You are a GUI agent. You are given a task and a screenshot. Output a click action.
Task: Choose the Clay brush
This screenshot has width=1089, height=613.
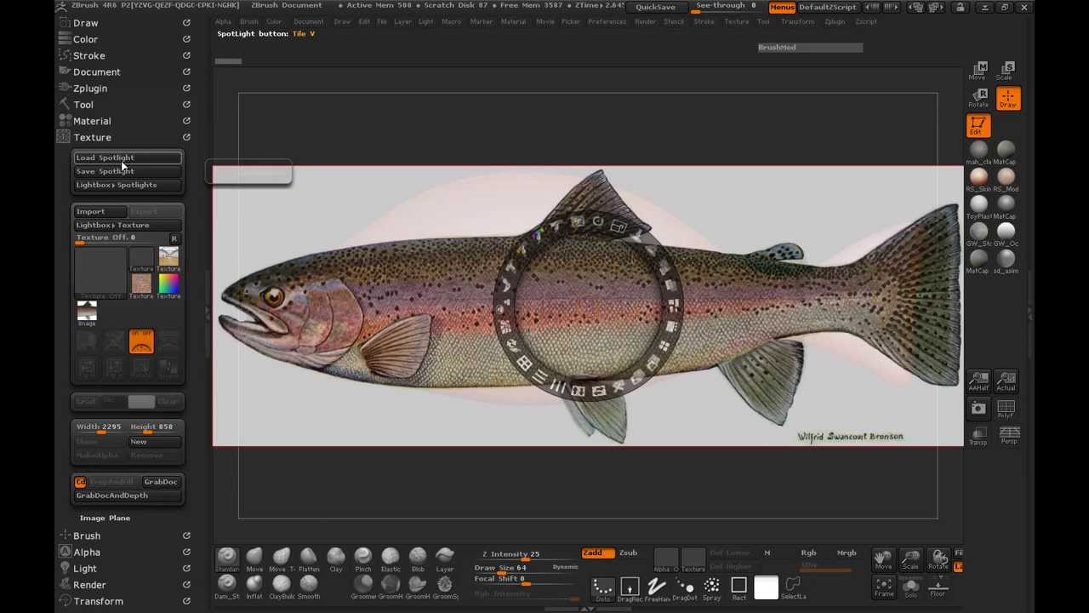click(336, 559)
